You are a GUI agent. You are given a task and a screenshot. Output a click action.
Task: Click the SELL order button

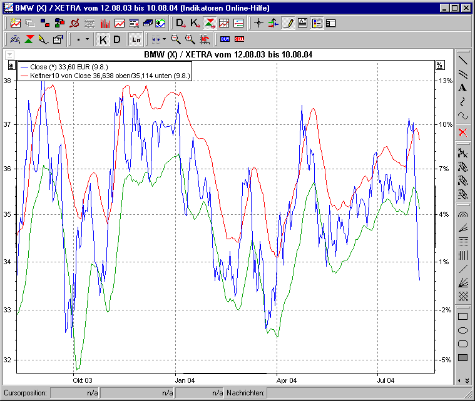[x=239, y=39]
